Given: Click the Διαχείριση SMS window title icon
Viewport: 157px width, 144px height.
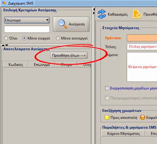Looking at the screenshot, I should pyautogui.click(x=4, y=3).
